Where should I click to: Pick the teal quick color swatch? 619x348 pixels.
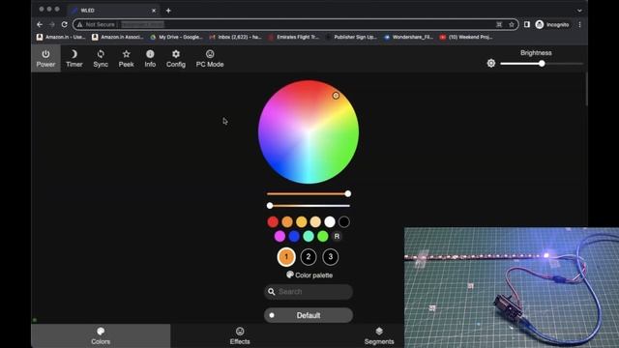tap(309, 236)
